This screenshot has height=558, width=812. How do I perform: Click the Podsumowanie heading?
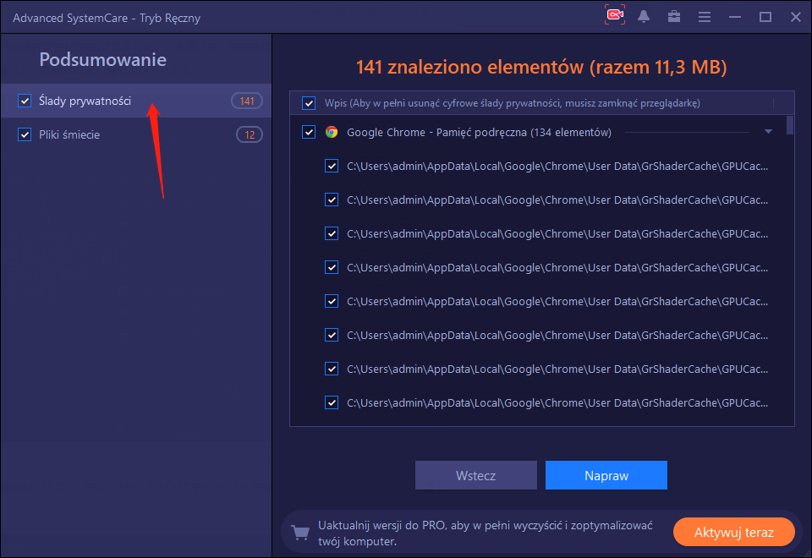(103, 59)
